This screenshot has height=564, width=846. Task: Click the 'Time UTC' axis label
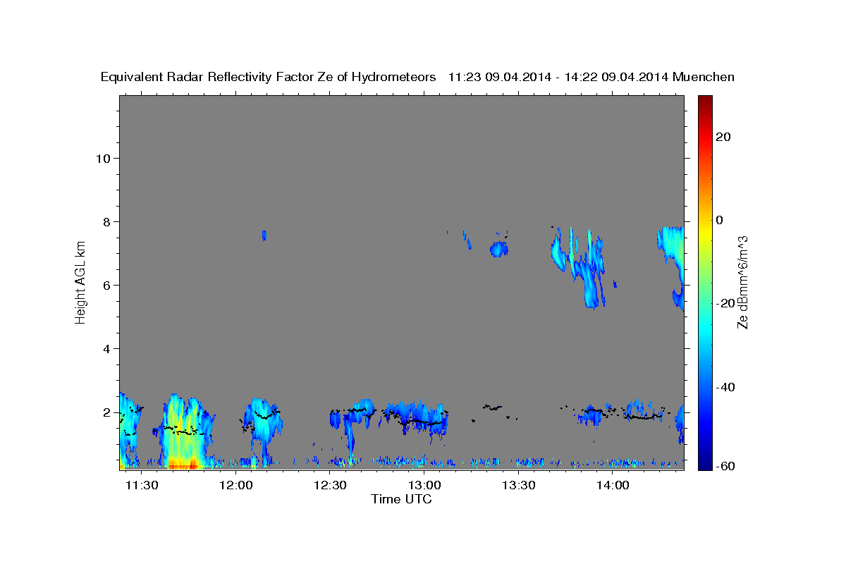[401, 499]
